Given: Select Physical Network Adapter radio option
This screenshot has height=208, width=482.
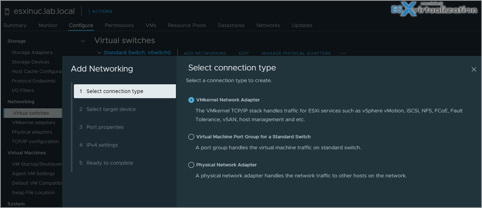Looking at the screenshot, I should (191, 165).
